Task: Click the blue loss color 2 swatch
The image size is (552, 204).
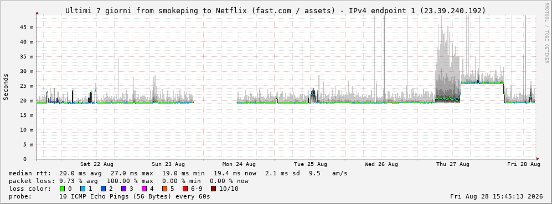Action: (x=102, y=189)
